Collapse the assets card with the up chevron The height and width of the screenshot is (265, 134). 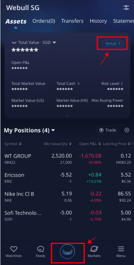pos(67,116)
